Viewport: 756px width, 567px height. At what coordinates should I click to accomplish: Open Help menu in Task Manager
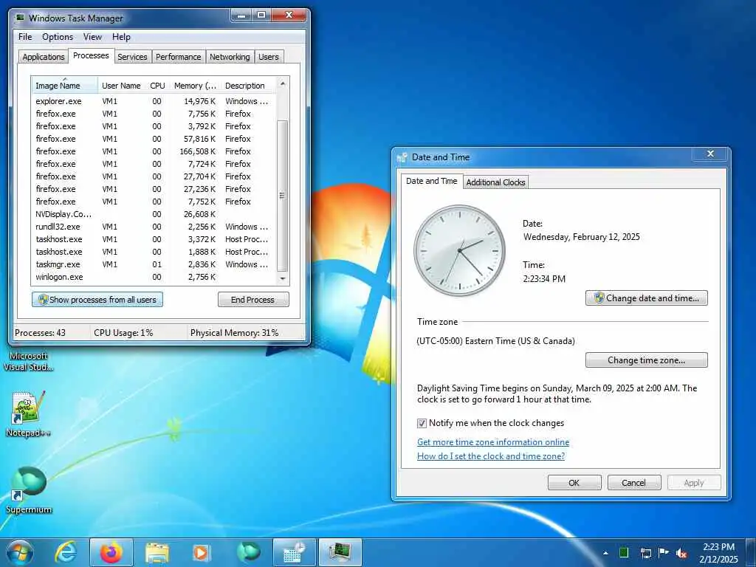point(122,37)
